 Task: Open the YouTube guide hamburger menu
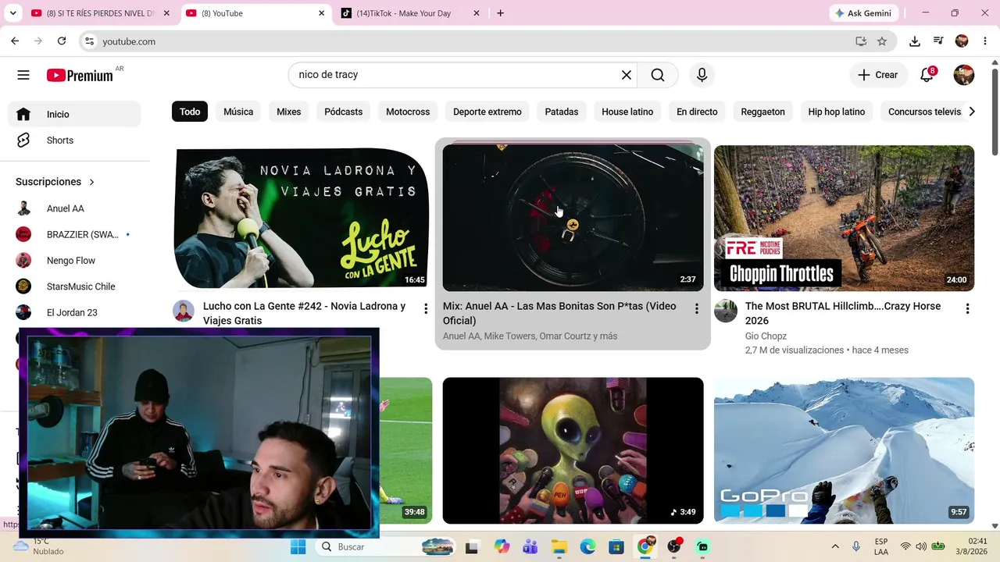23,75
